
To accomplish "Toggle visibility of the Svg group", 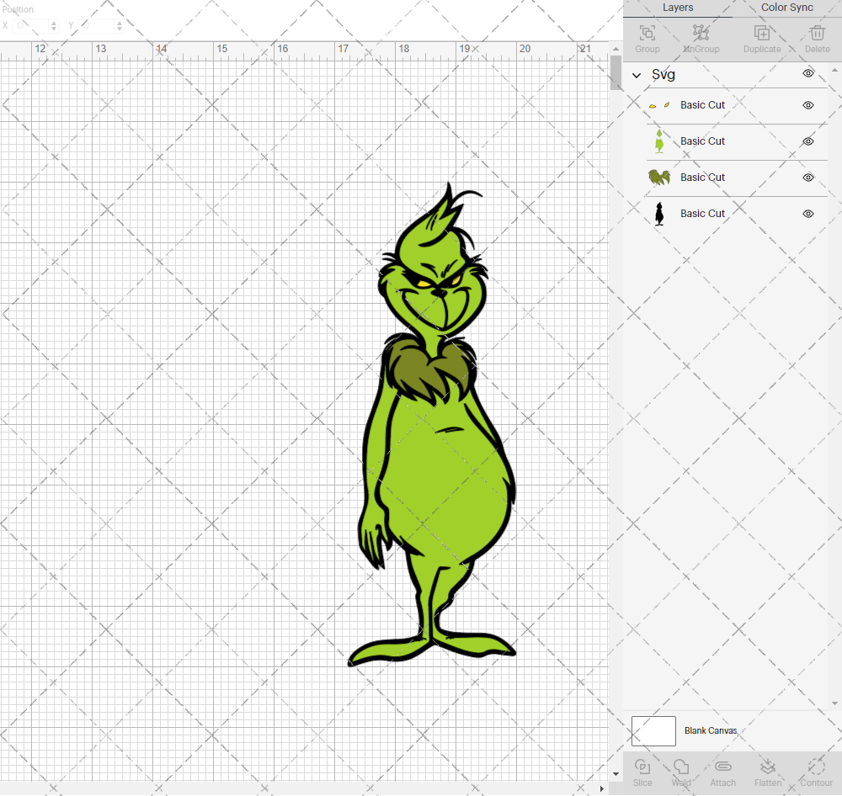I will [808, 73].
